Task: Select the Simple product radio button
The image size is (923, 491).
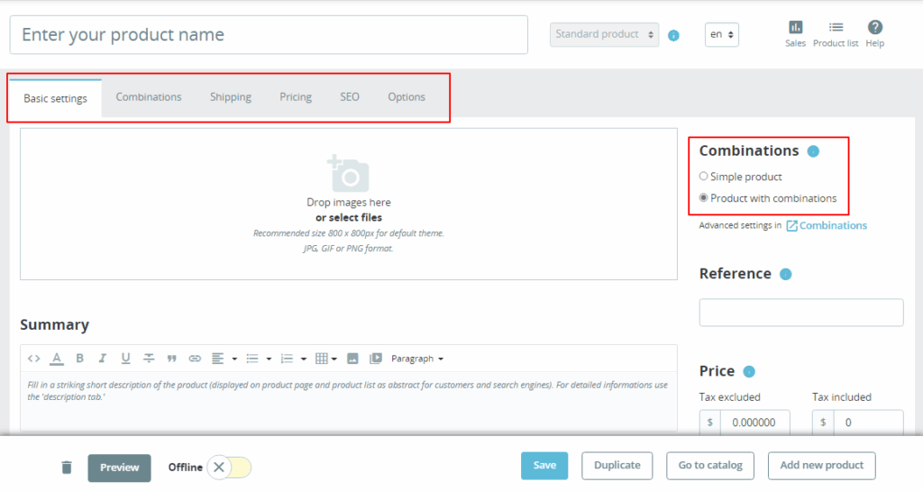Action: (704, 177)
